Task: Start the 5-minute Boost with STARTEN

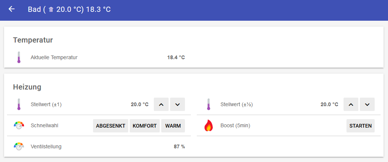Action: click(x=360, y=126)
